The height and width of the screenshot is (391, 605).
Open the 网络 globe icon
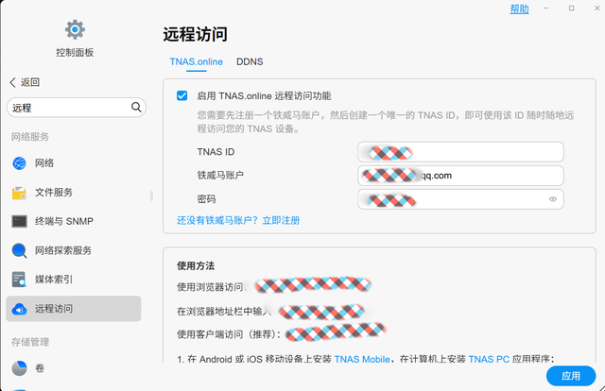[19, 163]
